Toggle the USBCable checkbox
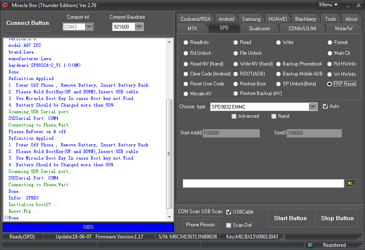 (228, 212)
